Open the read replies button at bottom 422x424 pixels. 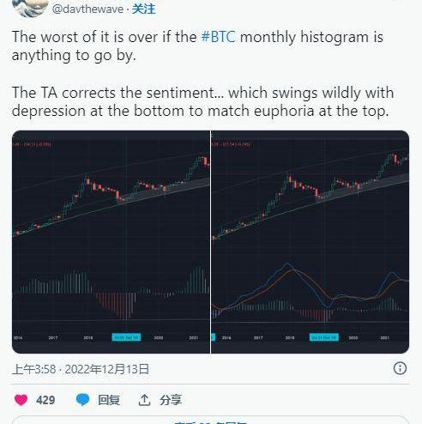coord(211,420)
